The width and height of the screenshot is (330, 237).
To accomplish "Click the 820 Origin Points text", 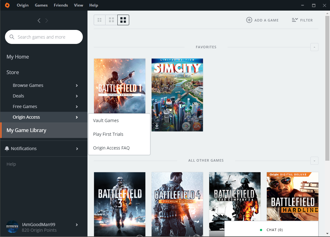I will (x=39, y=230).
